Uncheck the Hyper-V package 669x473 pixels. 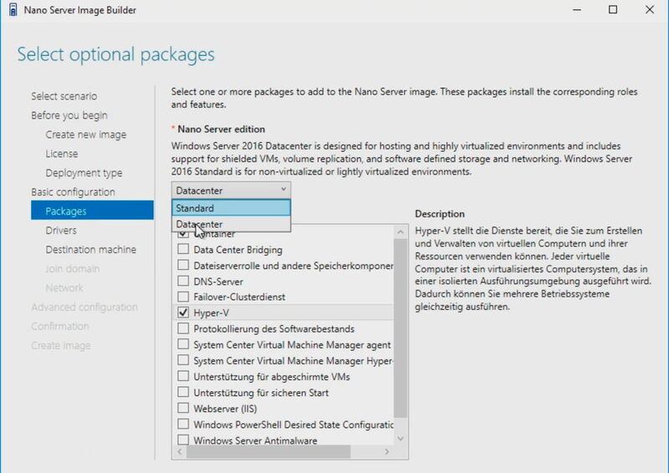pyautogui.click(x=183, y=313)
